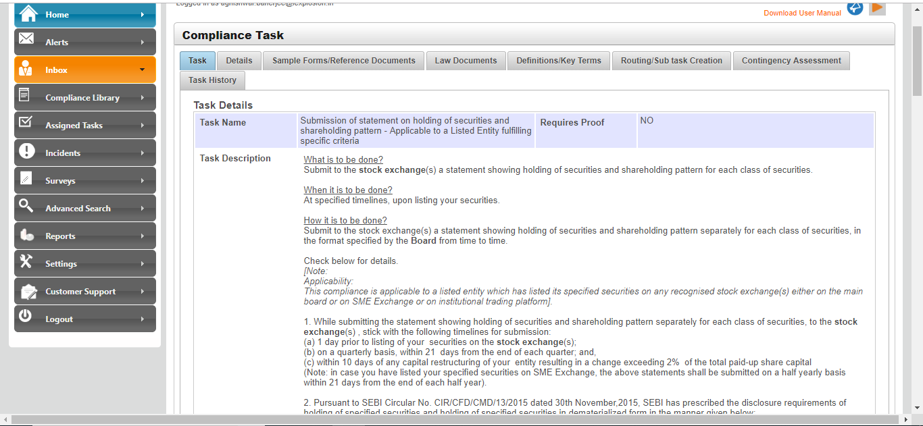This screenshot has width=923, height=426.
Task: Switch to Contingency Assessment tab
Action: (x=791, y=60)
